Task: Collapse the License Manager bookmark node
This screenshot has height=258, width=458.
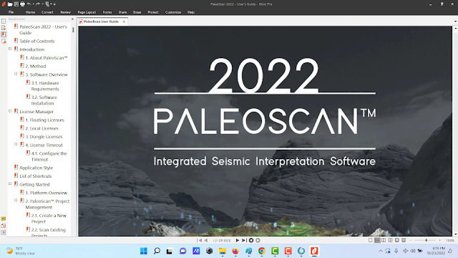Action: [x=10, y=111]
